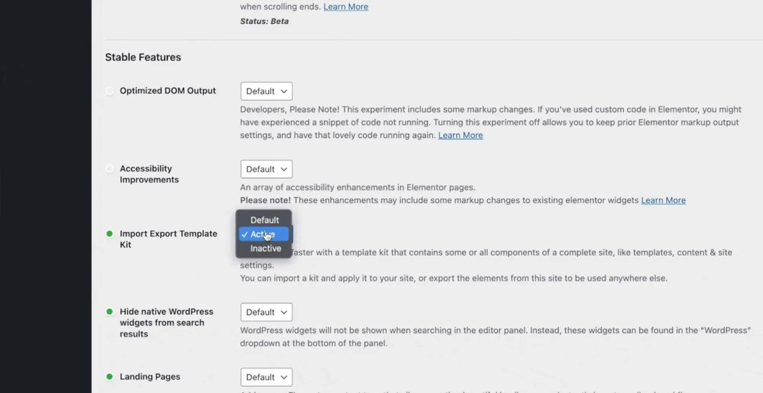Open the Landing Pages status dropdown
The height and width of the screenshot is (393, 763).
266,377
